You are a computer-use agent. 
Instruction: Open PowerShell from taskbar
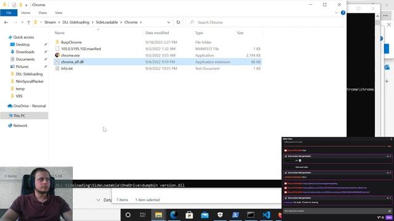pyautogui.click(x=235, y=215)
